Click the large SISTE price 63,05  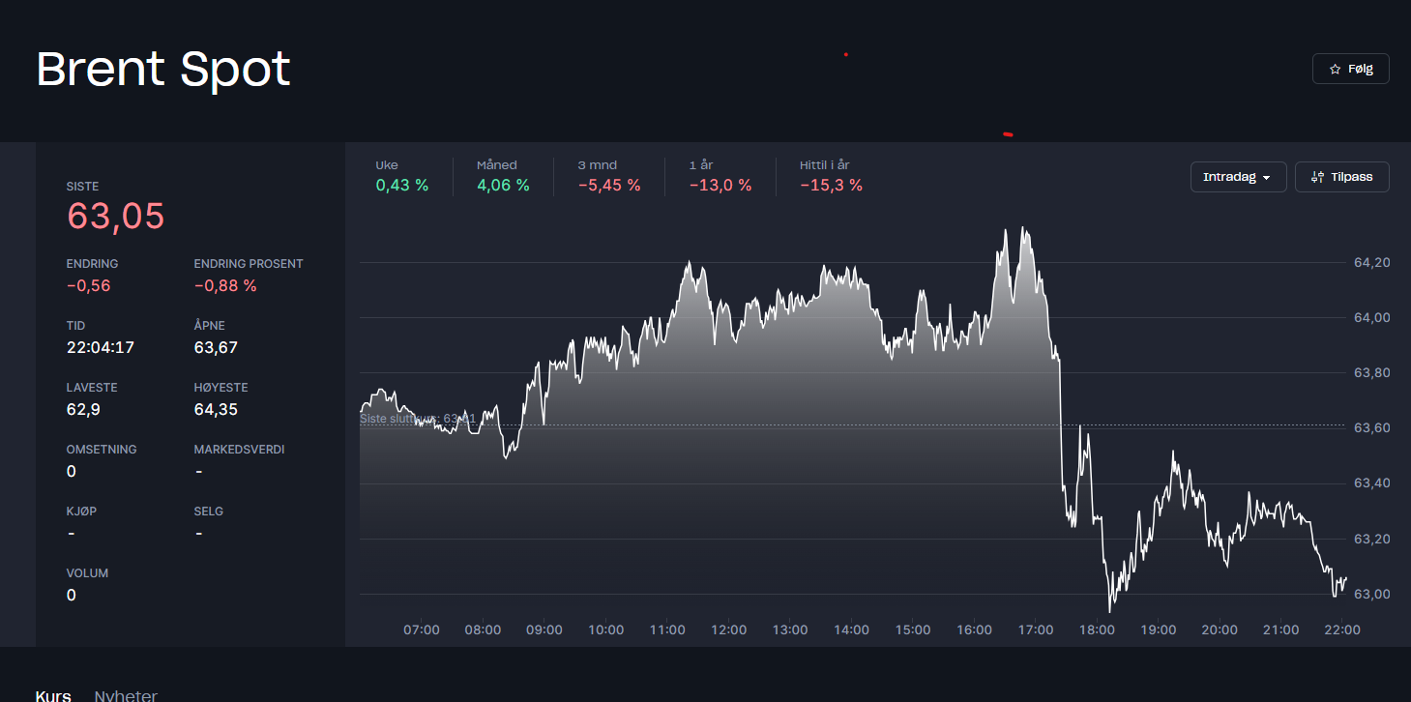(x=115, y=217)
